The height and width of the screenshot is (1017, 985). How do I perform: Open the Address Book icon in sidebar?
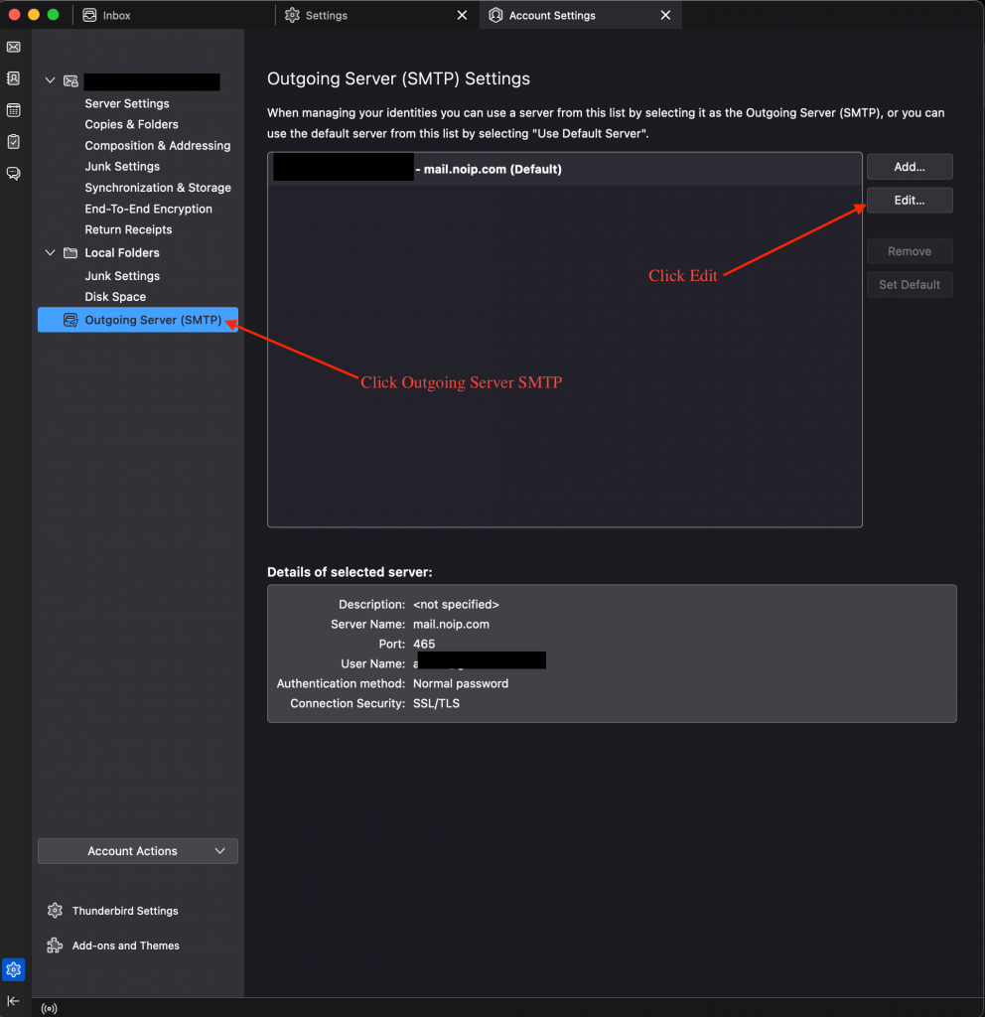14,78
